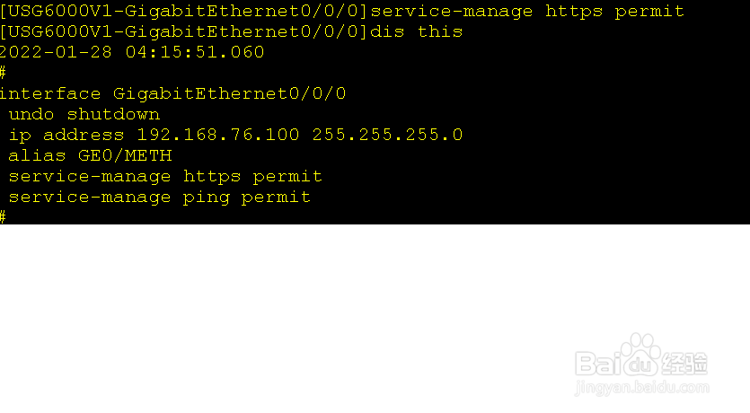Image resolution: width=750 pixels, height=413 pixels.
Task: Click the 'undo shutdown' config line
Action: (x=84, y=114)
